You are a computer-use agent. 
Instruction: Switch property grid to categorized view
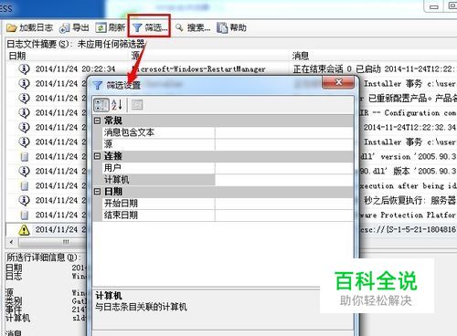[x=101, y=105]
